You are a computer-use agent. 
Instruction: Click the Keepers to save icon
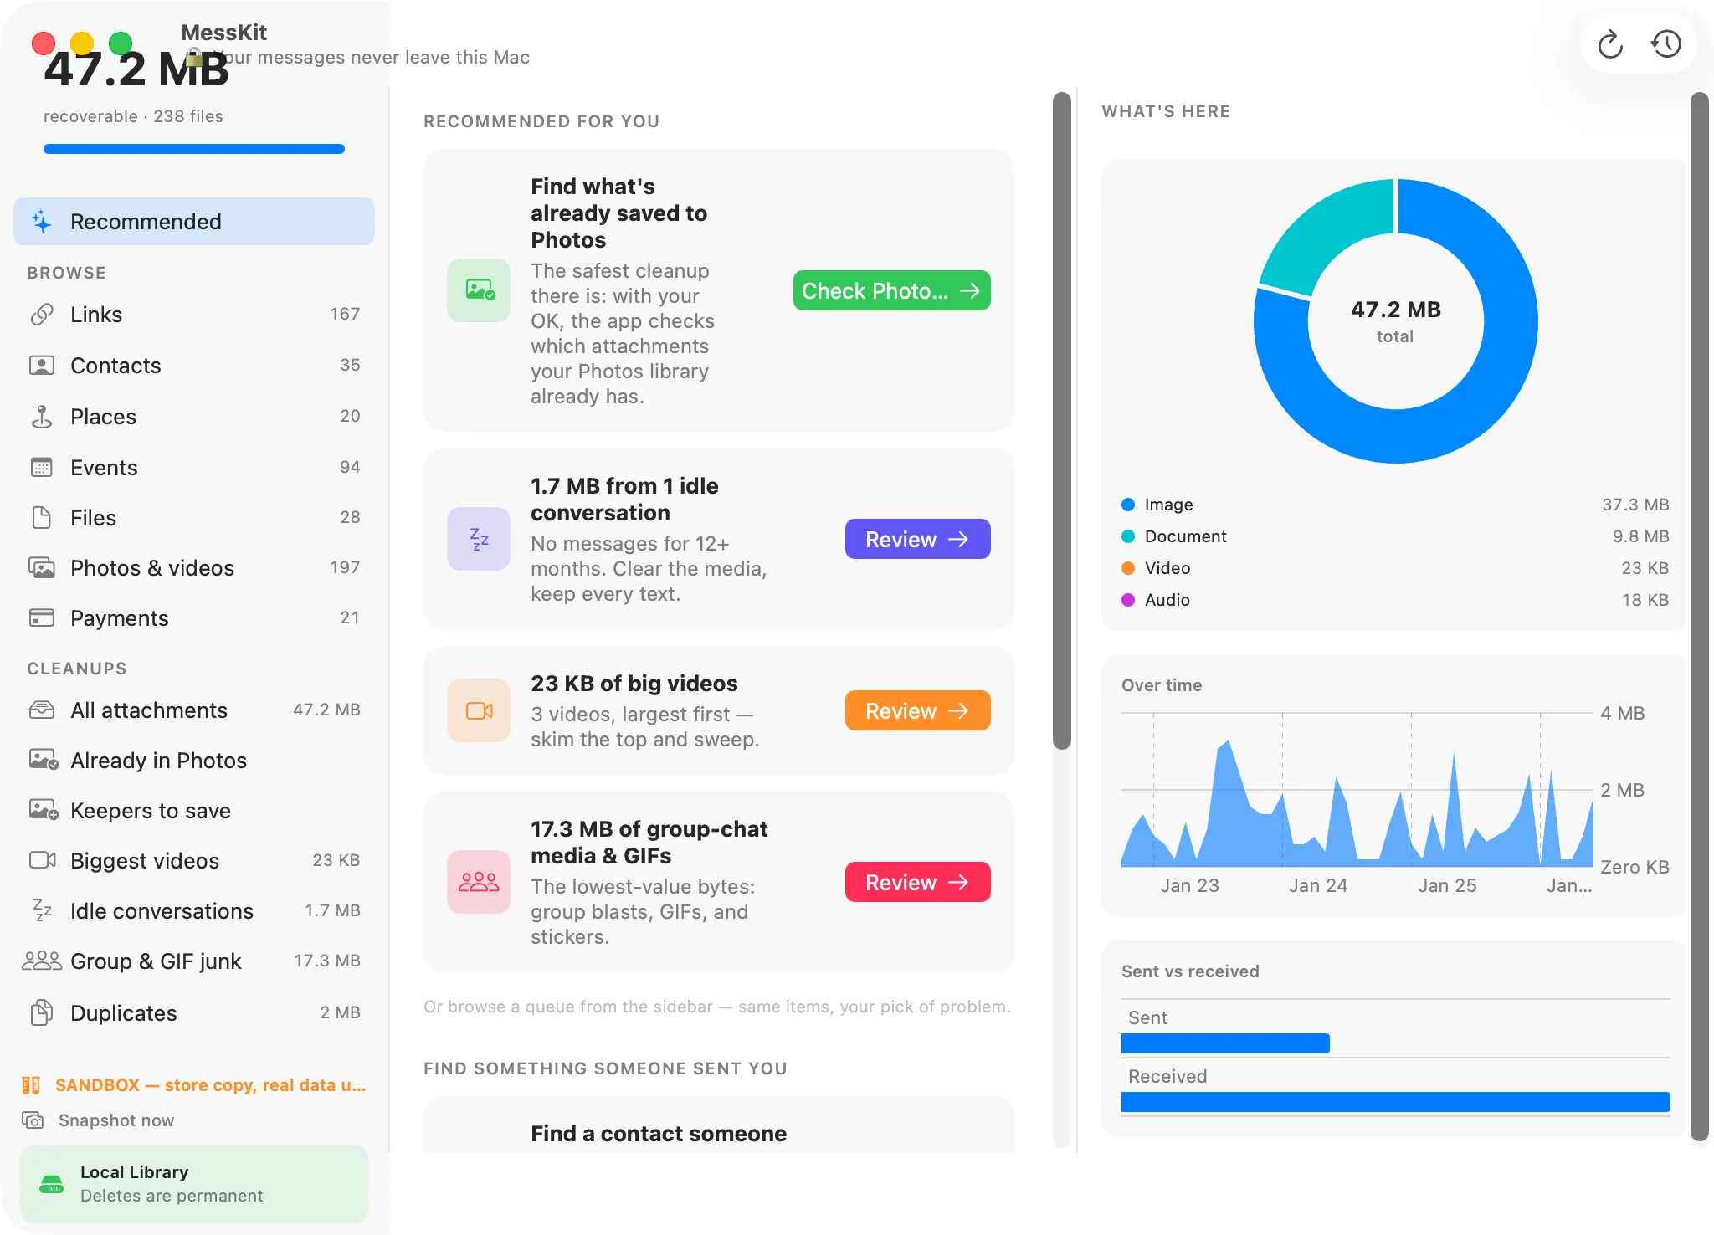coord(44,811)
